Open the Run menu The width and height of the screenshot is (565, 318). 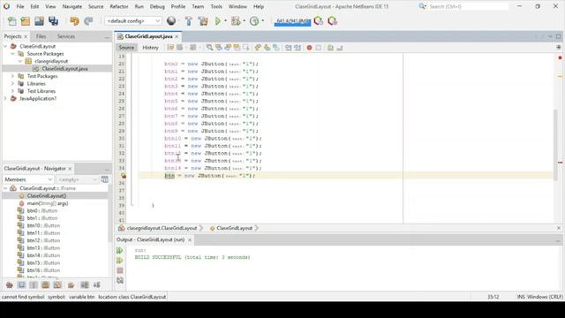pos(139,6)
